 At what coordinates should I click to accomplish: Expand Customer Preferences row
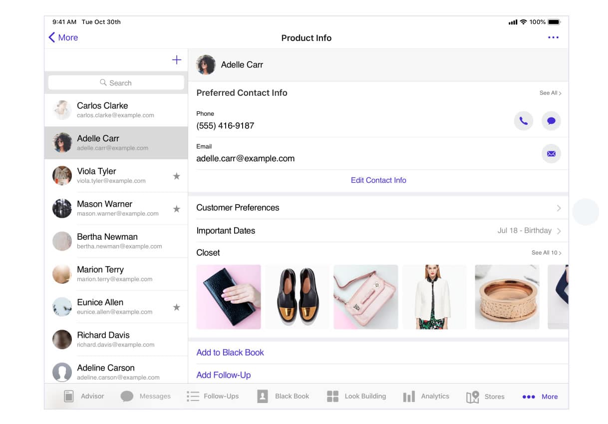(x=378, y=208)
